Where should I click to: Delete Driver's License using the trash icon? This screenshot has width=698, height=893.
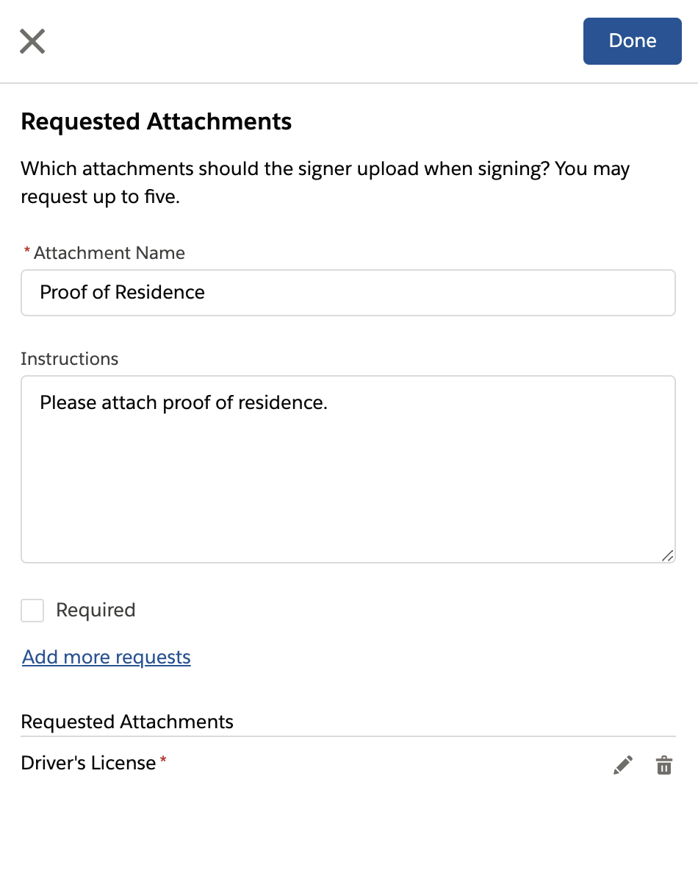tap(663, 766)
